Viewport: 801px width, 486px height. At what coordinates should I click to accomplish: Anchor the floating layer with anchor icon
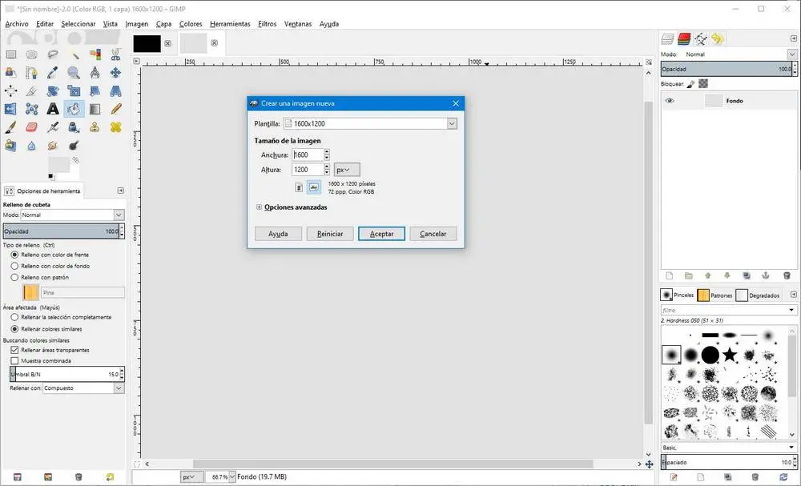coord(765,275)
